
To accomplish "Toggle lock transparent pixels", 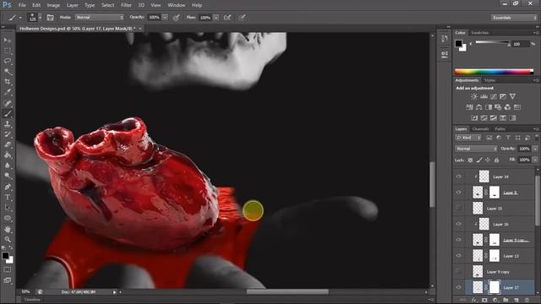I will (x=470, y=160).
